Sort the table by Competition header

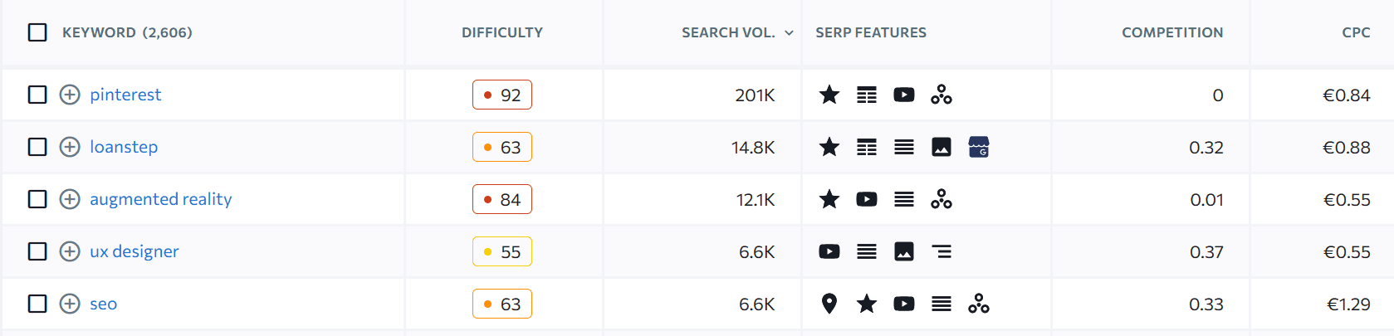click(x=1172, y=32)
